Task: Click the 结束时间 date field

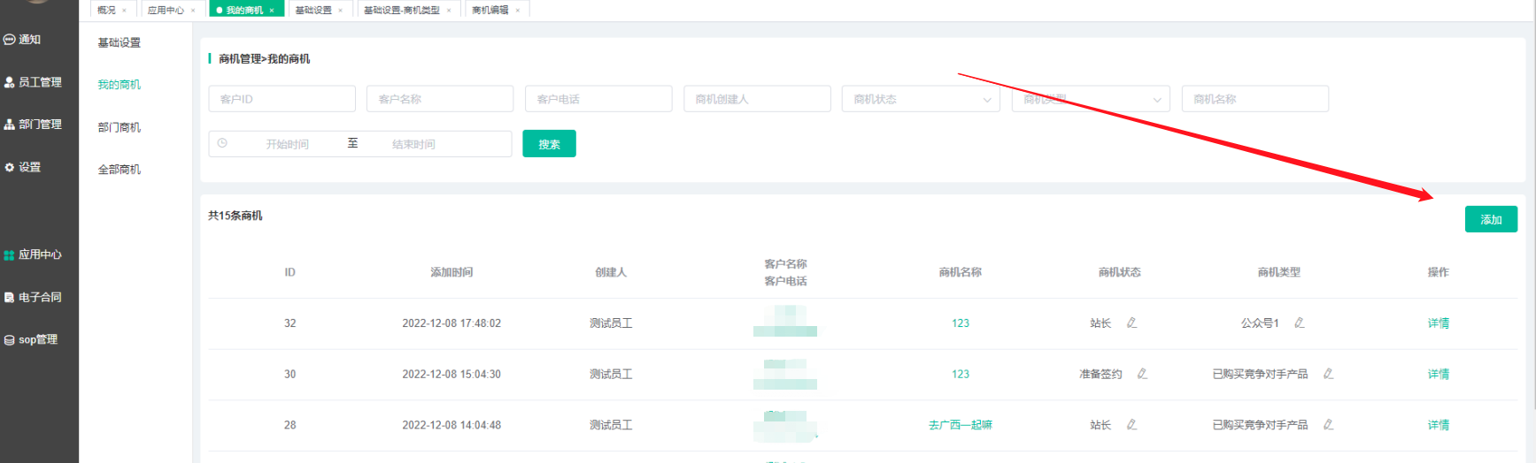Action: click(x=413, y=144)
